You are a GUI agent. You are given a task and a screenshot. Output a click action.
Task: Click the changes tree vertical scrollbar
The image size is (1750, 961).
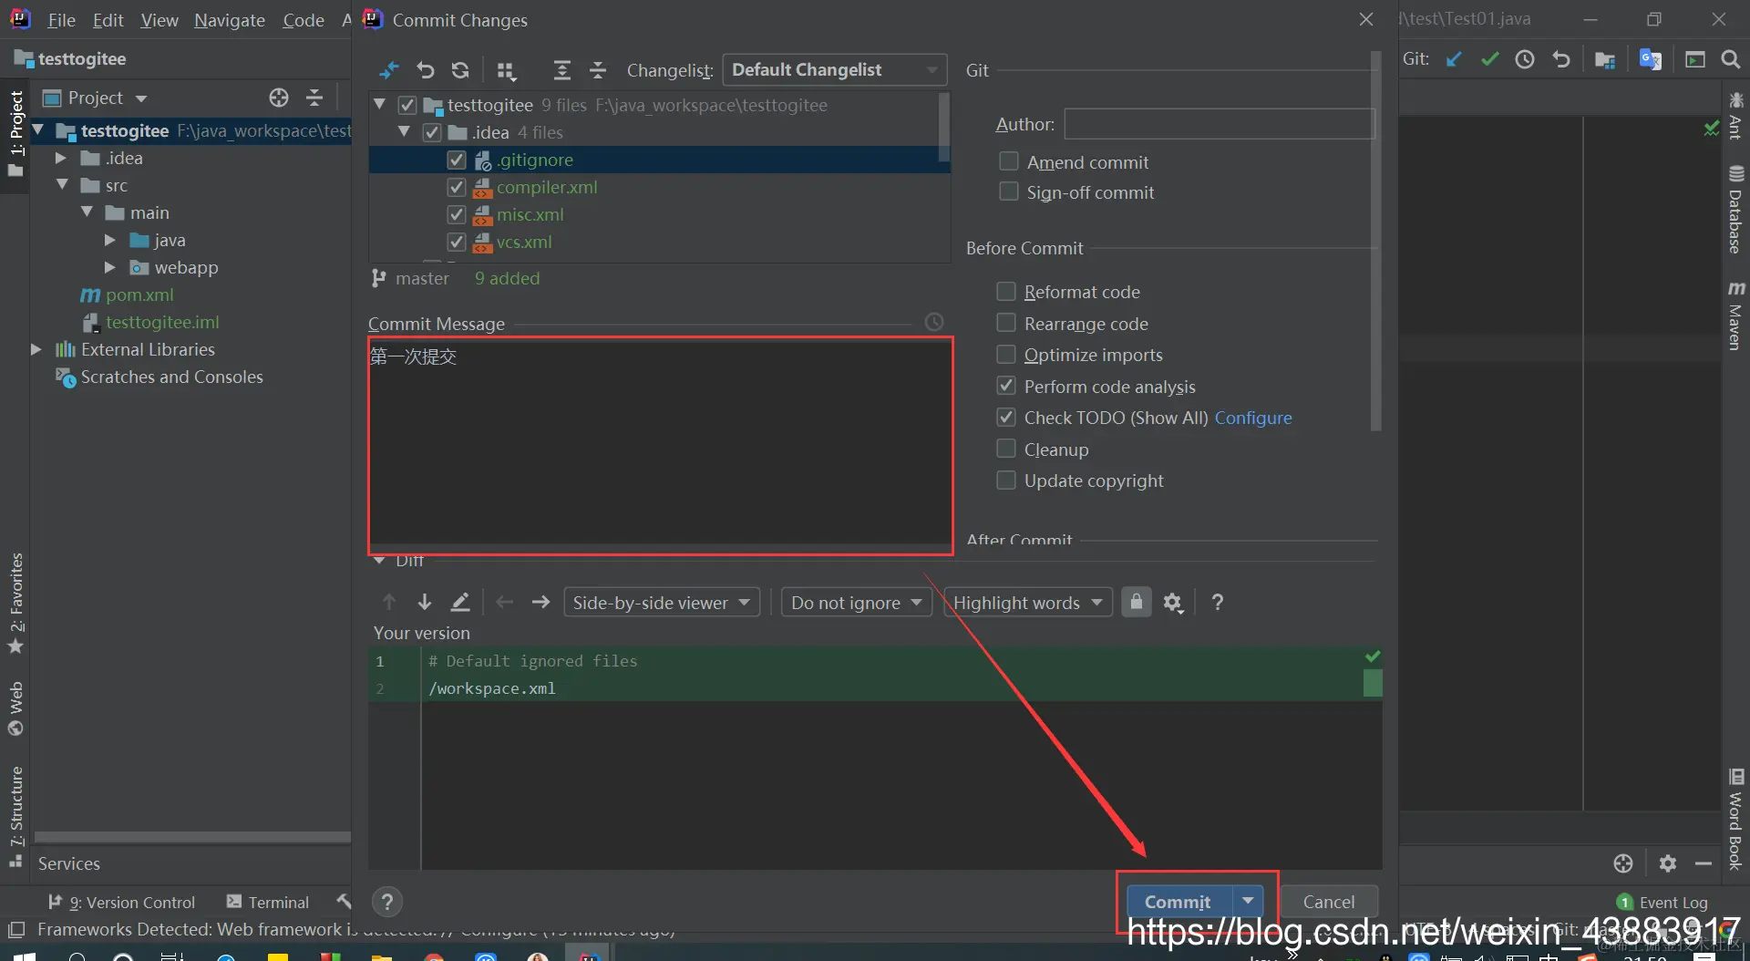(x=944, y=128)
